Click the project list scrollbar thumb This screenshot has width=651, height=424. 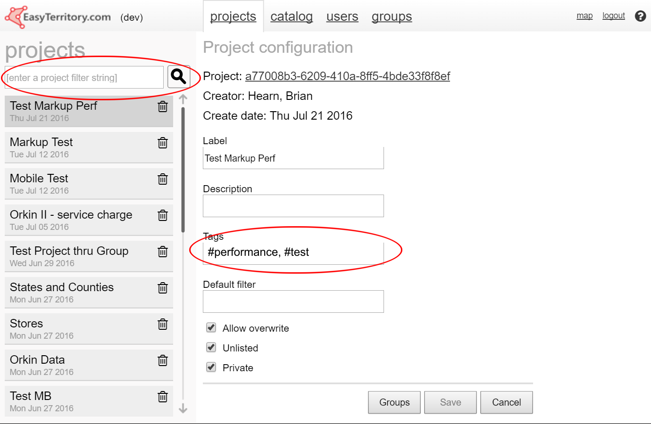[183, 170]
